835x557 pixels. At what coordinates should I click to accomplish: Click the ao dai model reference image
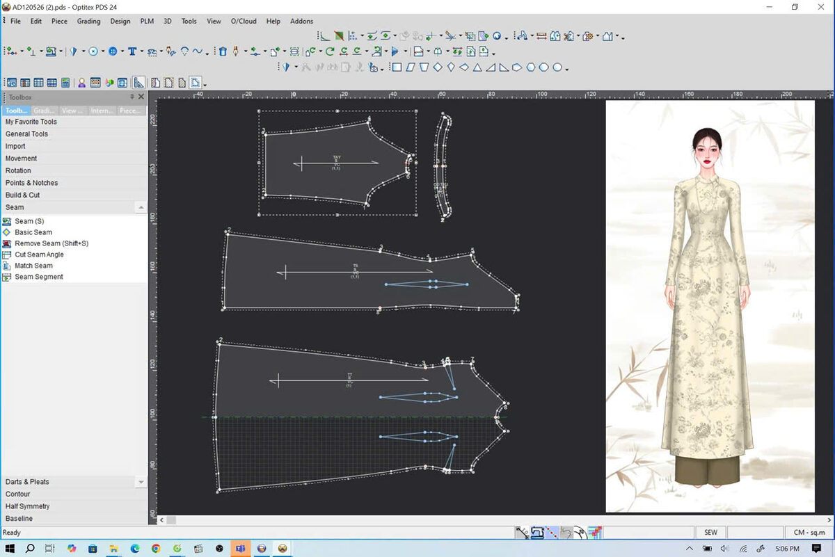coord(710,306)
